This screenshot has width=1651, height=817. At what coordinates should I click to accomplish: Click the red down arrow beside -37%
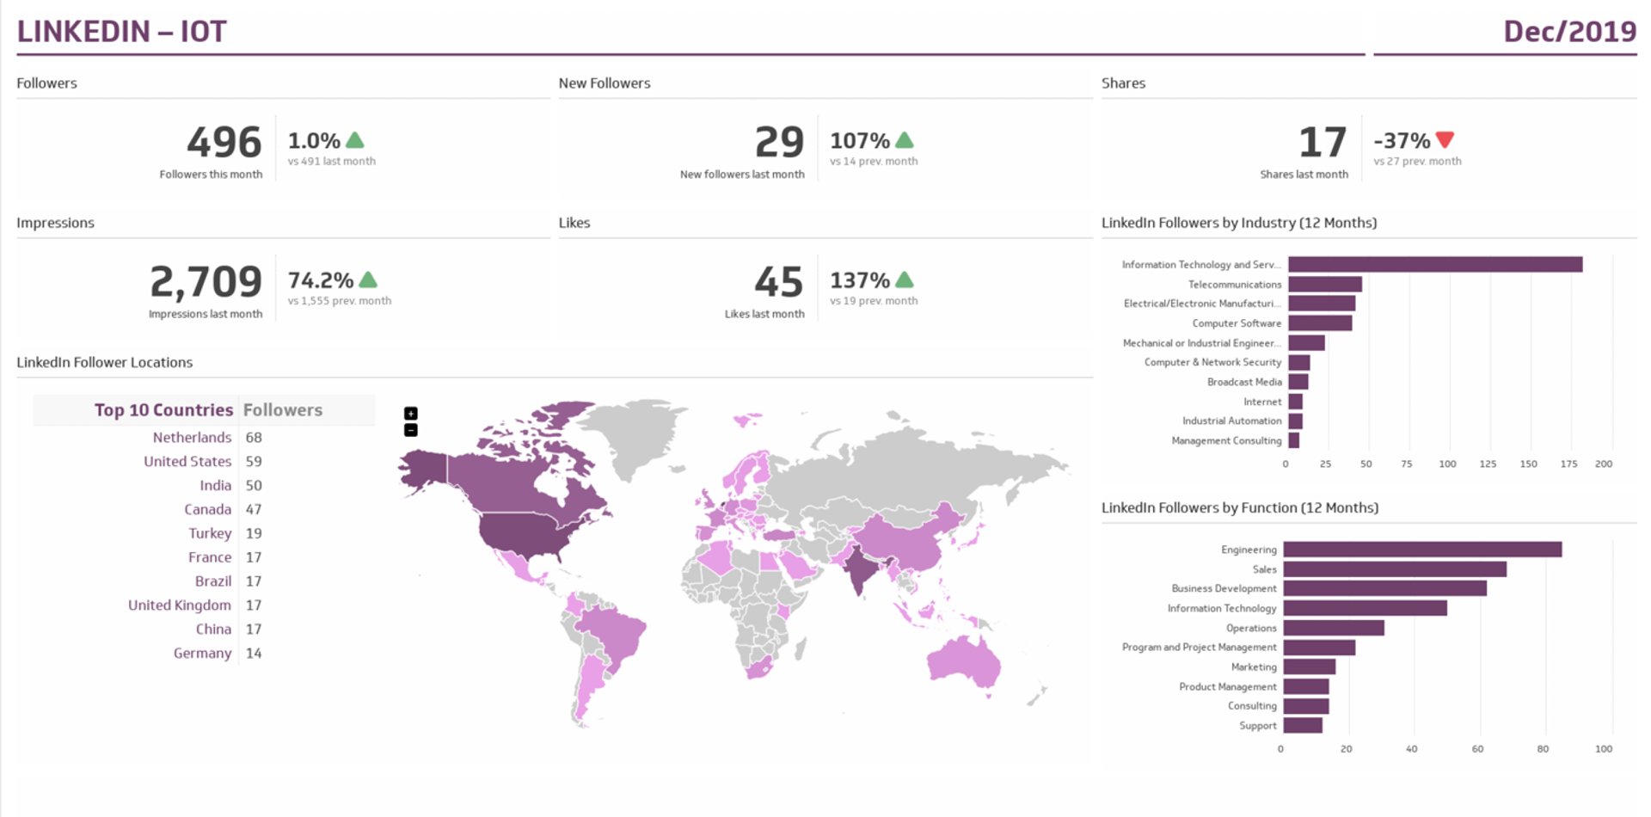click(1445, 139)
